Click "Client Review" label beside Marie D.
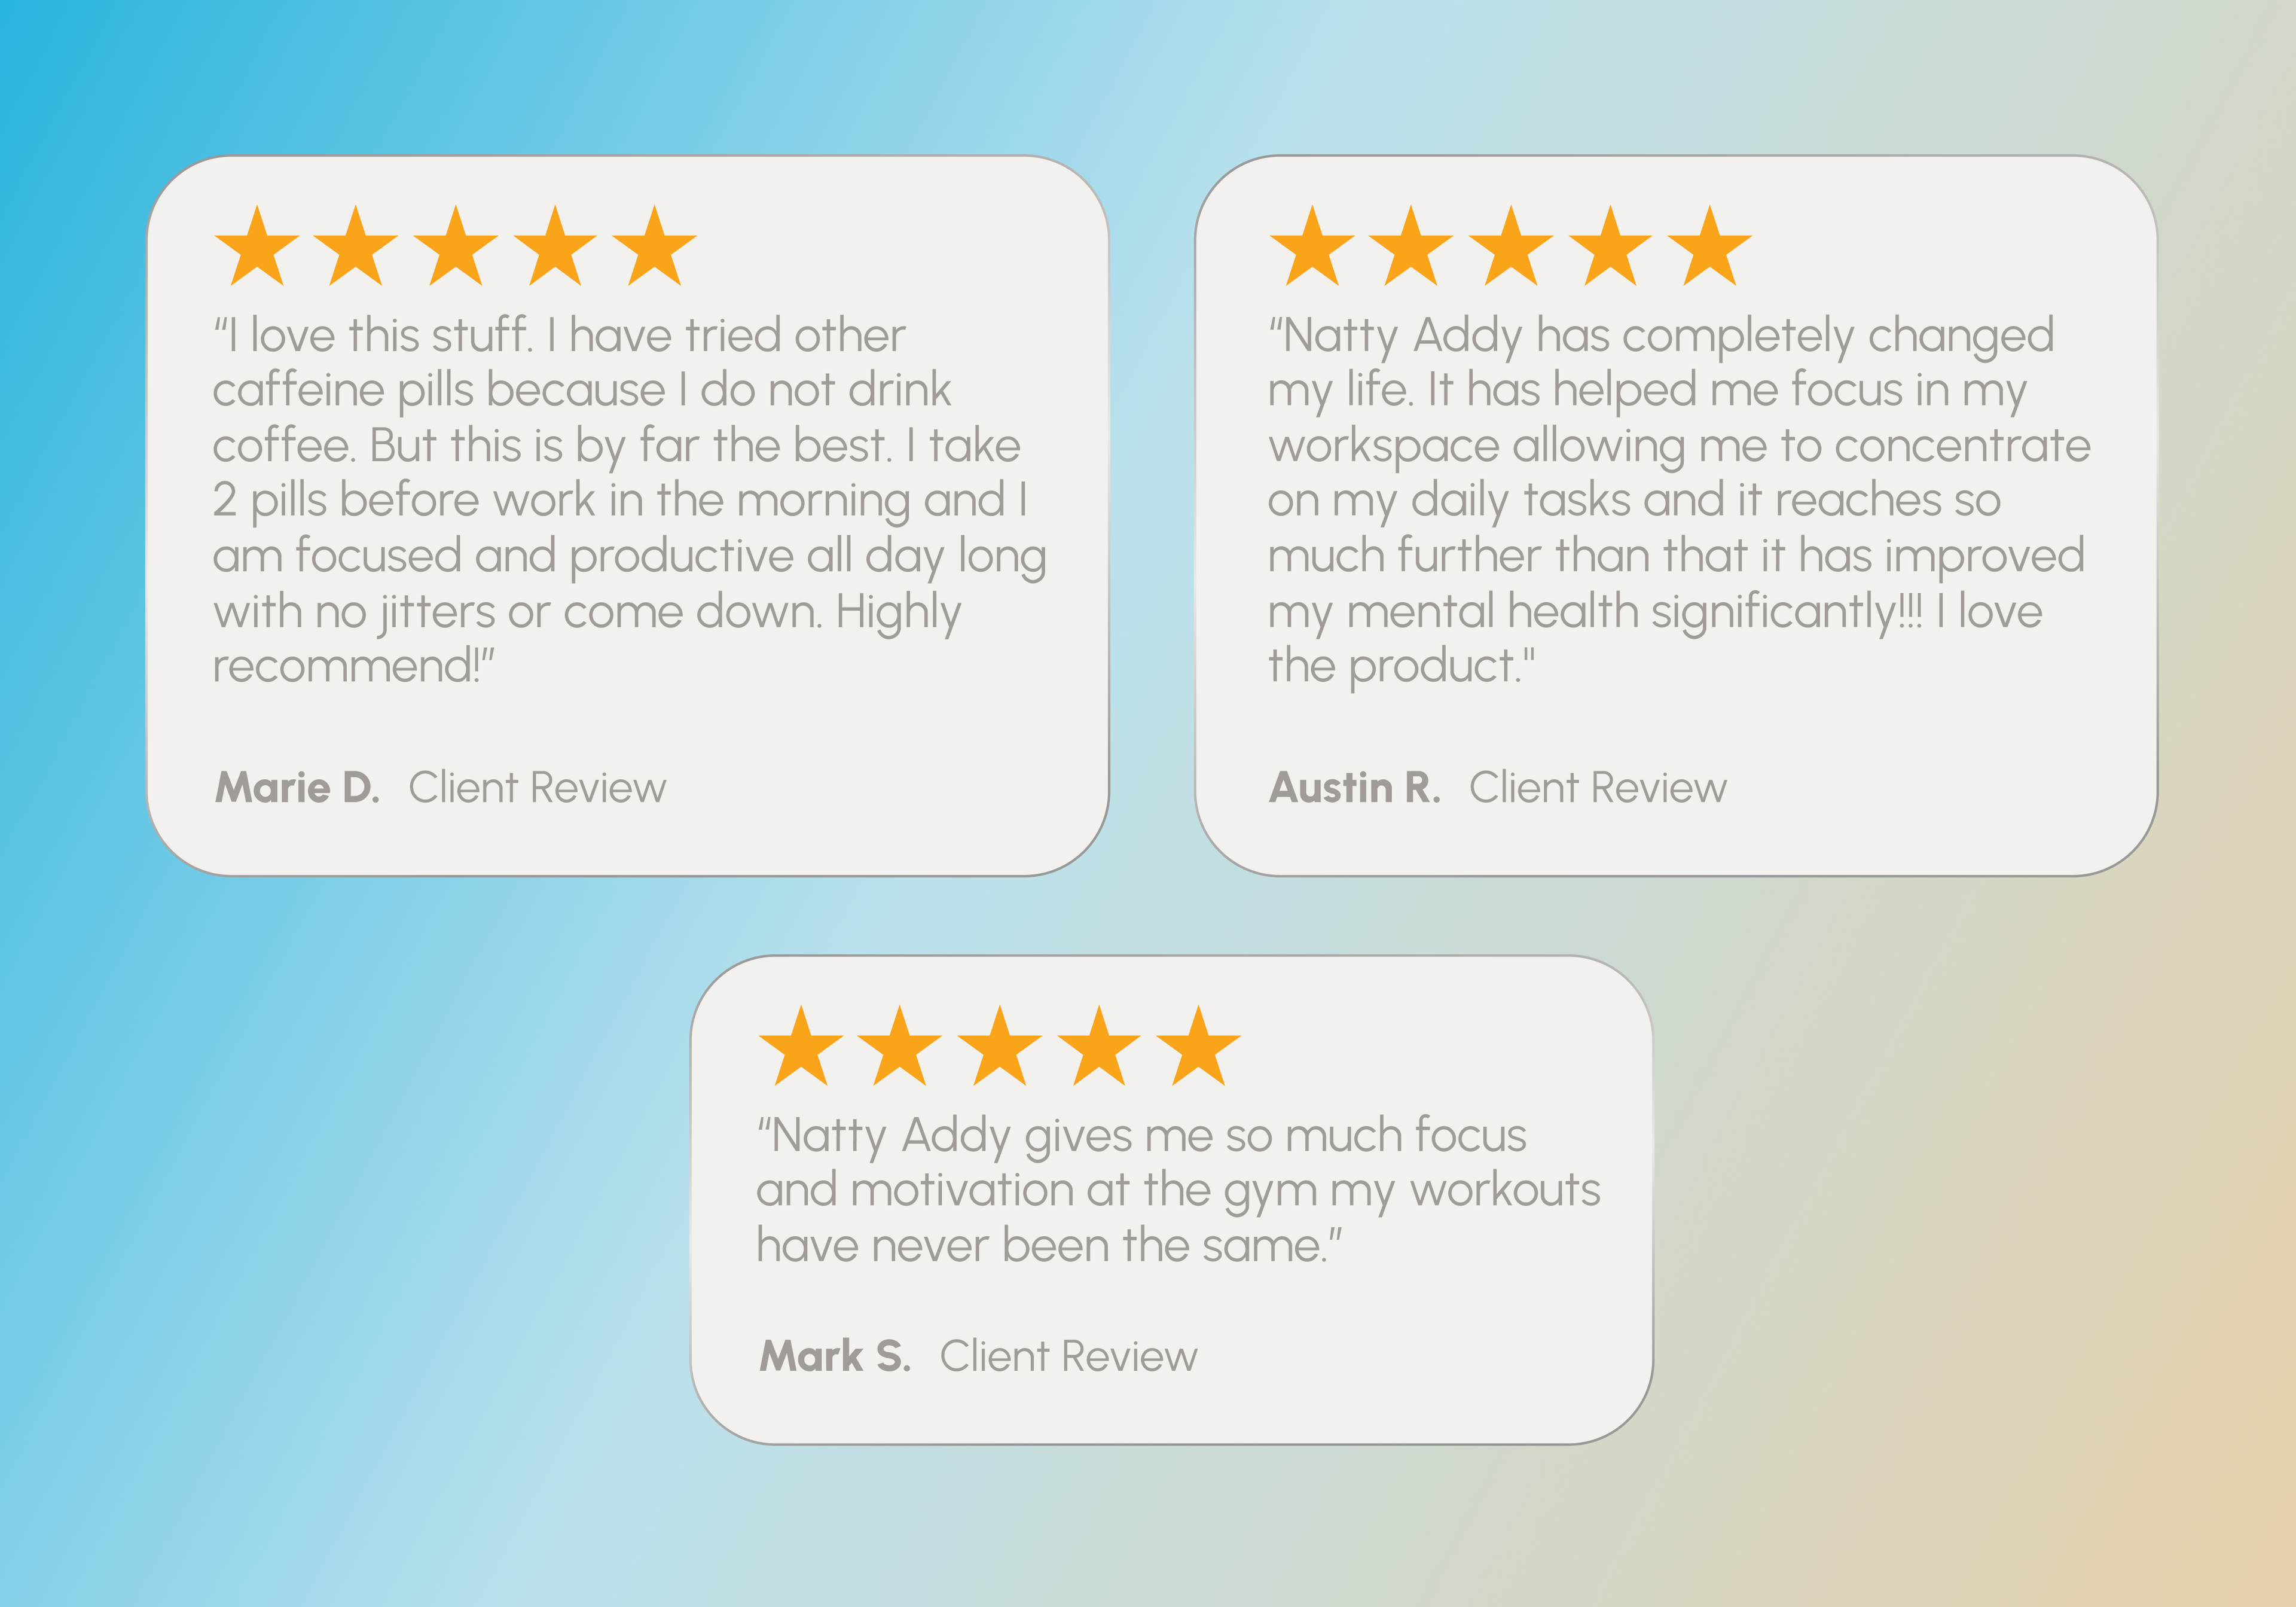The height and width of the screenshot is (1607, 2296). tap(537, 788)
